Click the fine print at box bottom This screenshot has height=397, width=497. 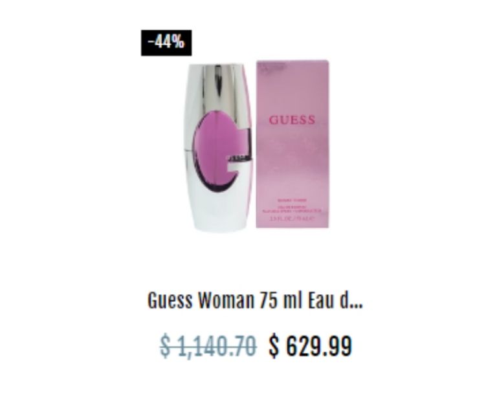(x=292, y=210)
